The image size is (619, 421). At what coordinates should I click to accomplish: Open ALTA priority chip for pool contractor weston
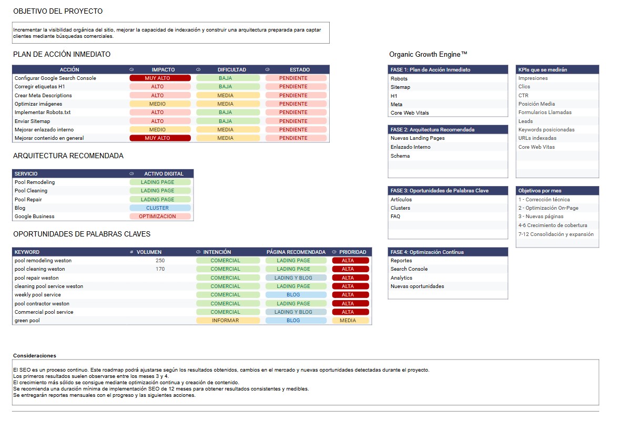click(x=351, y=303)
